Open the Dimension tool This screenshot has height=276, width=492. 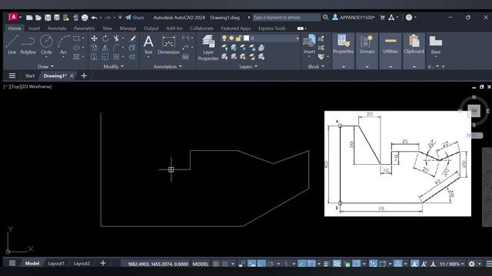pyautogui.click(x=168, y=44)
